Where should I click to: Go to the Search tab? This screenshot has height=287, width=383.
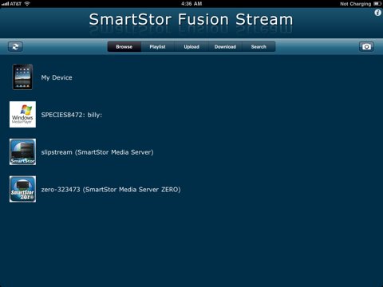[259, 47]
